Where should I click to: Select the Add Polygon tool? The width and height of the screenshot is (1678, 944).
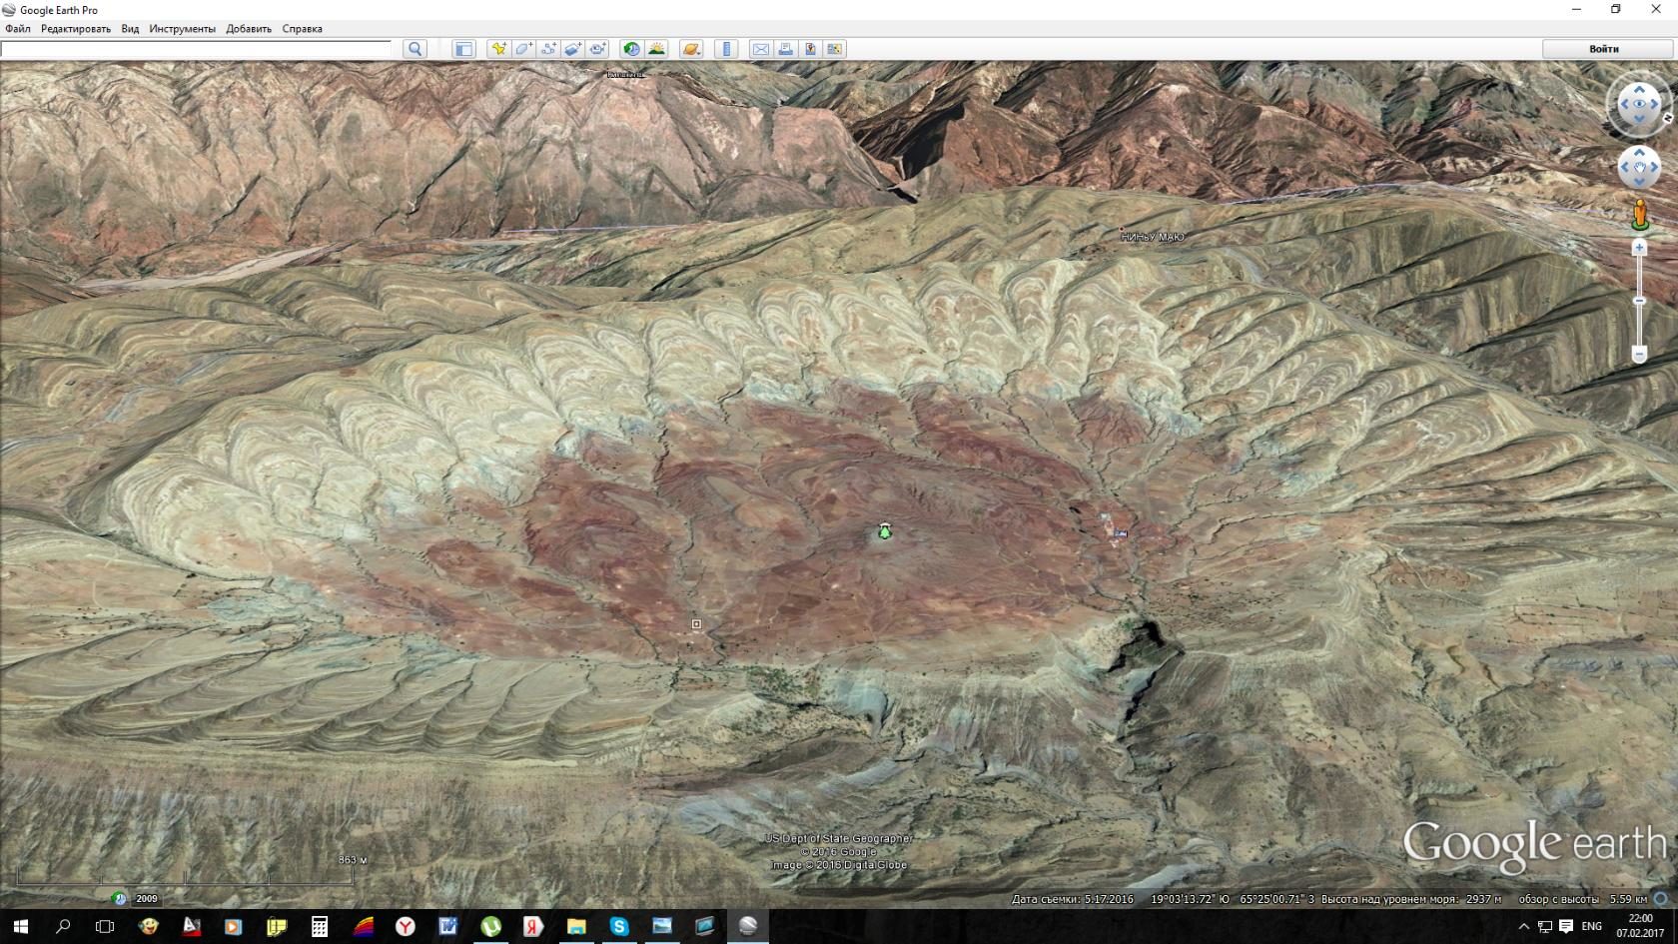coord(522,49)
